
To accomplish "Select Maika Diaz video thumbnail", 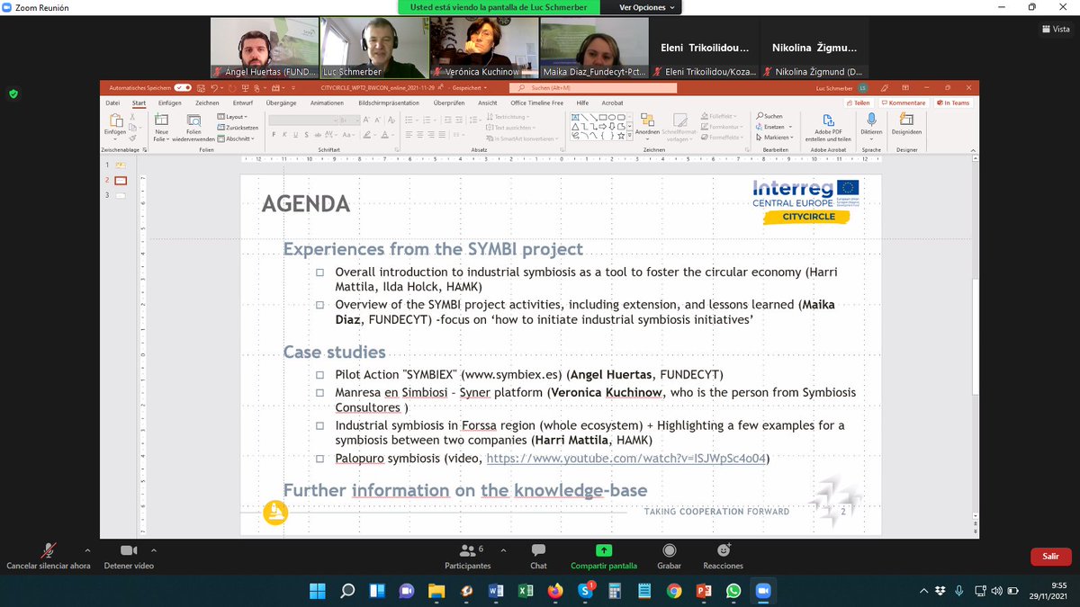I will point(593,49).
